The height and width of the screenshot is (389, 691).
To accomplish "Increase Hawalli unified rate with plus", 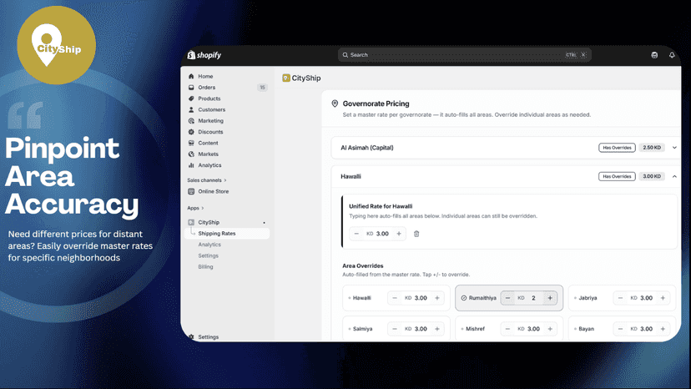I will pos(399,234).
